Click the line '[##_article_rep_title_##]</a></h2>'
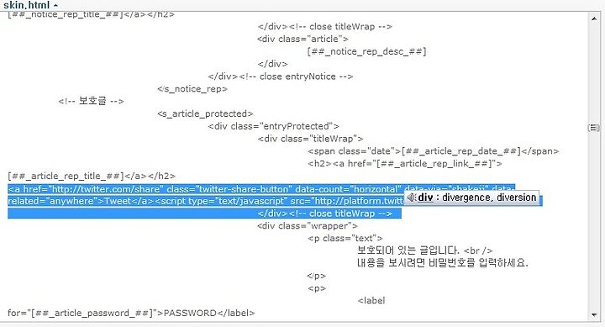Viewport: 605px width, 327px height. [x=92, y=176]
